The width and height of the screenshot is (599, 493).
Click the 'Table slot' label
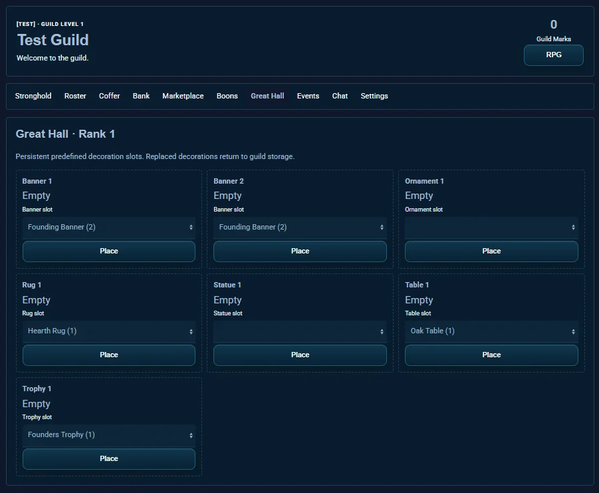click(418, 313)
